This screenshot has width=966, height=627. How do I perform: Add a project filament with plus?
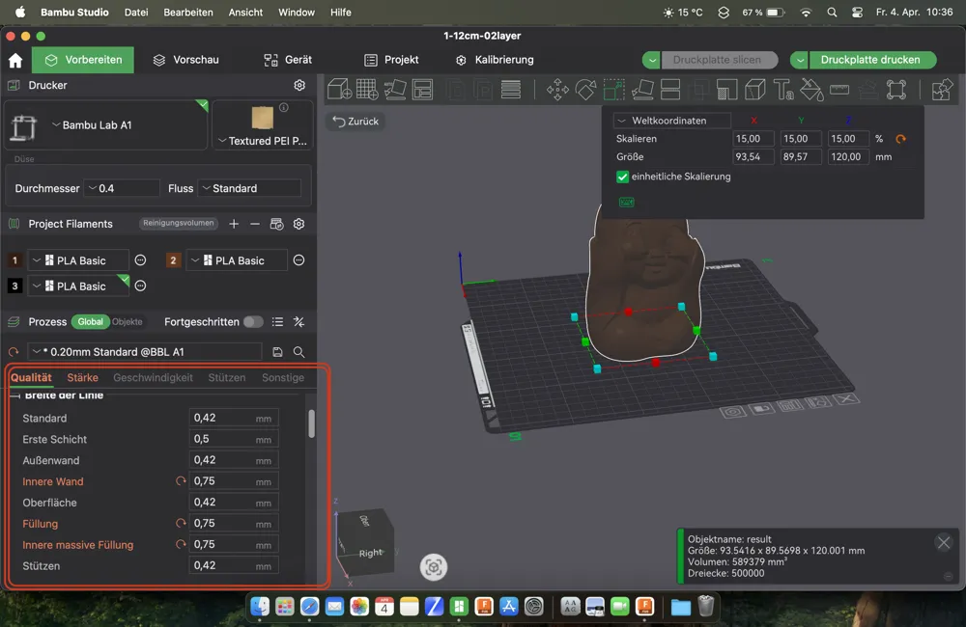pyautogui.click(x=234, y=224)
